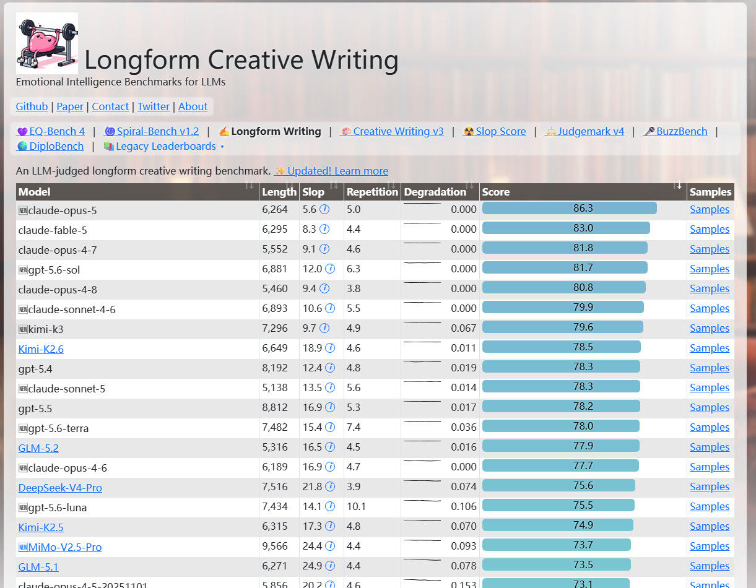
Task: Open the Paper link
Action: (x=70, y=106)
